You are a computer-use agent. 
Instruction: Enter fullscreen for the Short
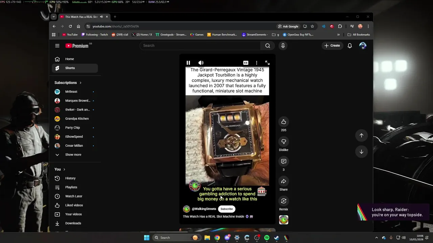pos(267,63)
